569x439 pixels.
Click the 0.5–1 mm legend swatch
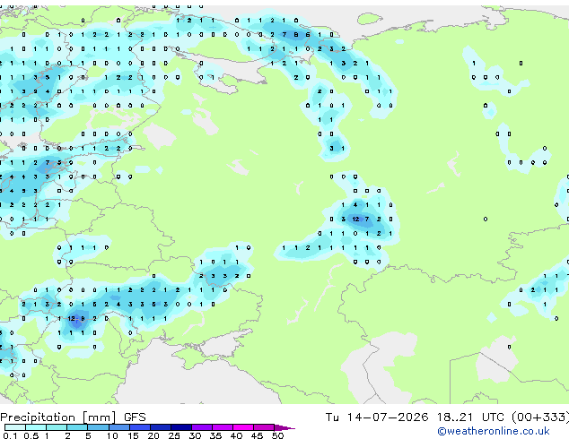pos(36,427)
